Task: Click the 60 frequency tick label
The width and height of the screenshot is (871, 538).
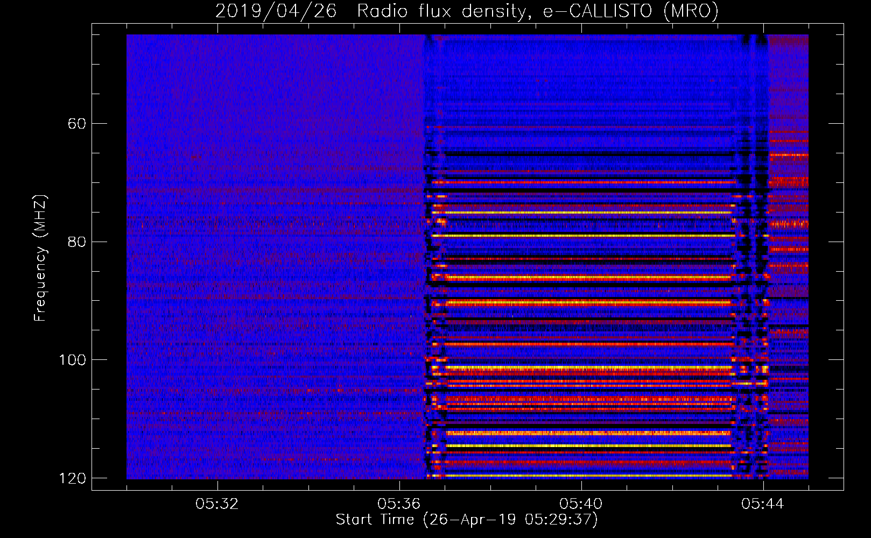Action: click(77, 124)
